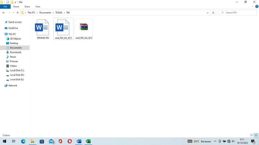Click PAI in the address path
The image size is (259, 145).
(68, 13)
